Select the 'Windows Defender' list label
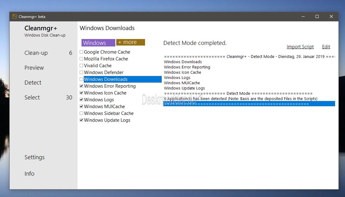The width and height of the screenshot is (345, 197). coord(104,72)
